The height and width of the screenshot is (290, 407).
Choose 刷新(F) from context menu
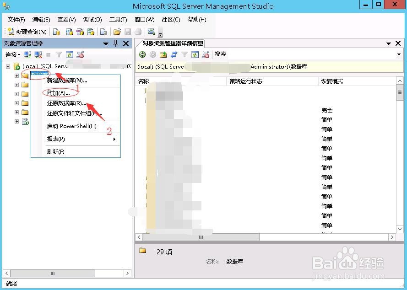tap(76, 152)
